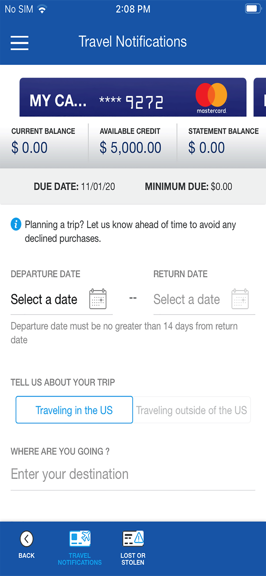Open the Return Date Select a date field
Screen dimensions: 266x576
click(204, 300)
